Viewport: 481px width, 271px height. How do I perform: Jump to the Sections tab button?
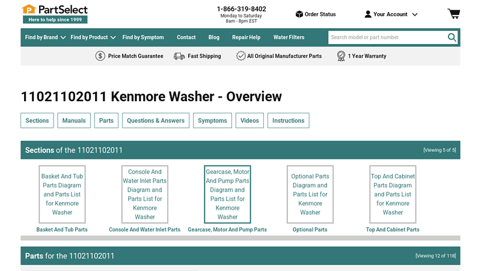click(x=37, y=120)
